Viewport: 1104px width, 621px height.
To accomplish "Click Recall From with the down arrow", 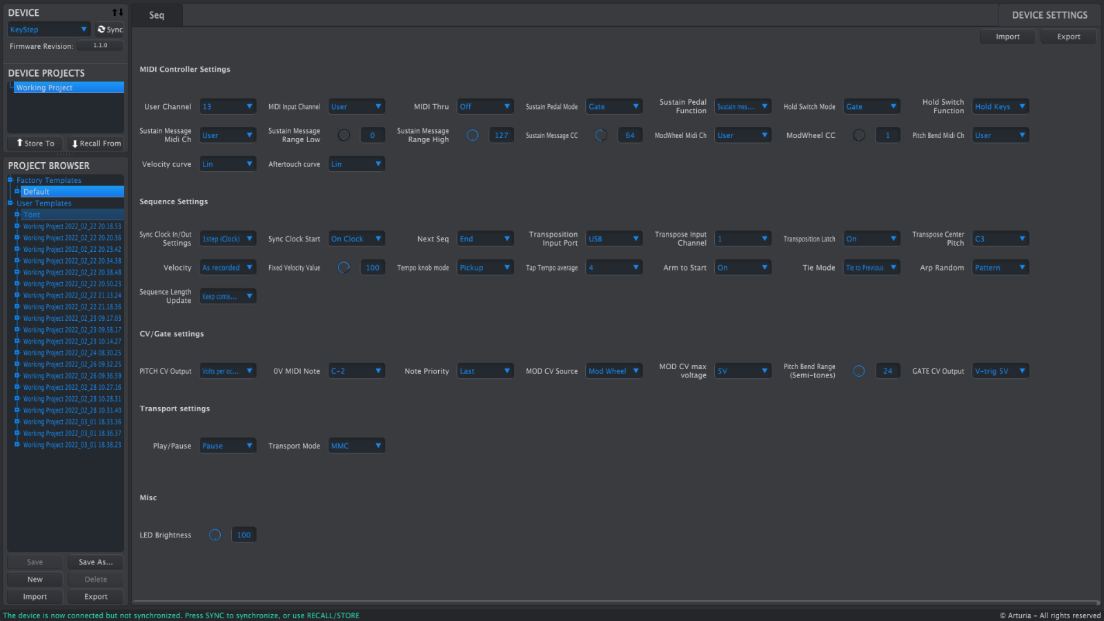I will [x=96, y=144].
